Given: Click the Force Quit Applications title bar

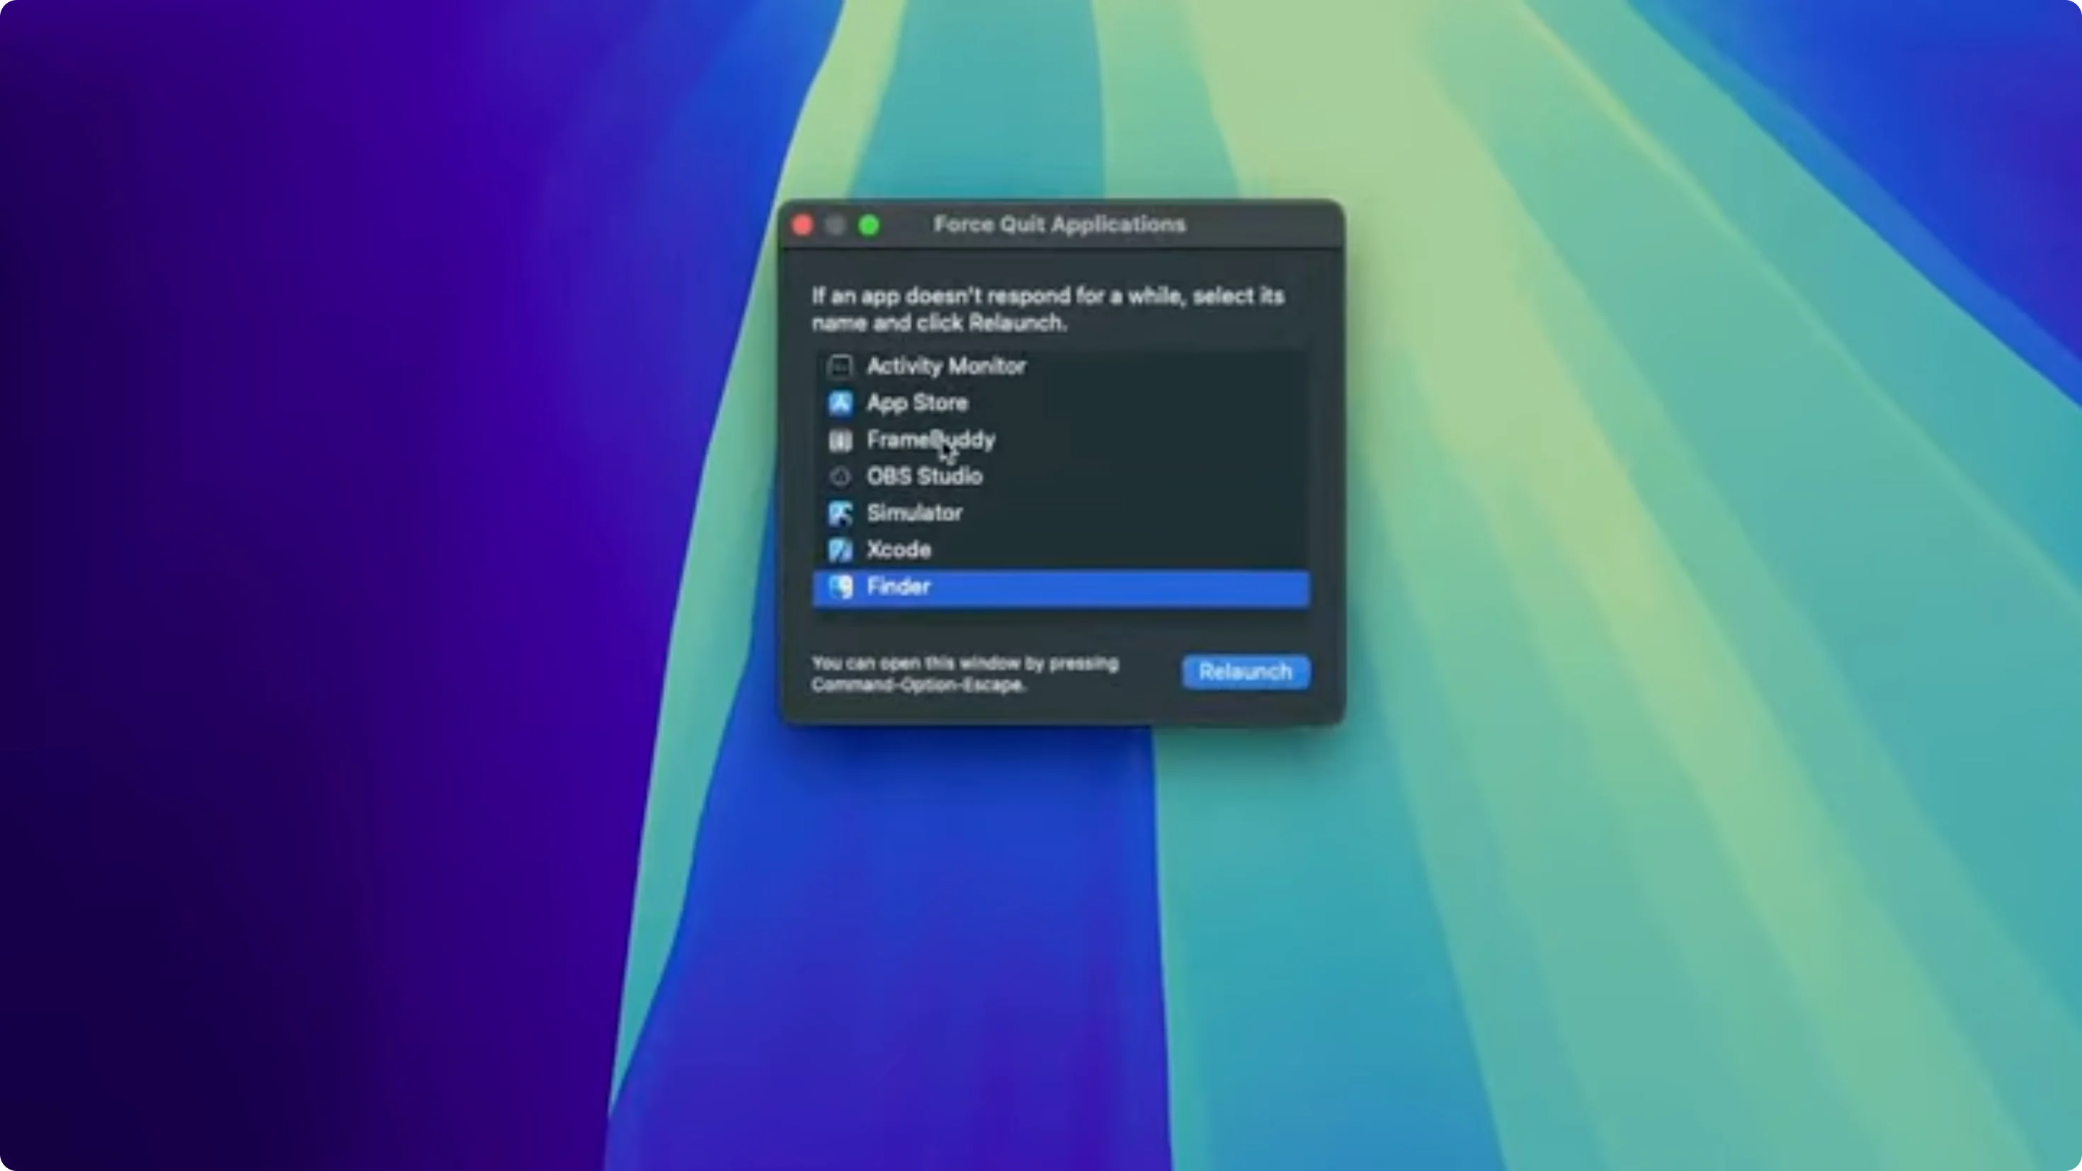Looking at the screenshot, I should pos(1060,224).
